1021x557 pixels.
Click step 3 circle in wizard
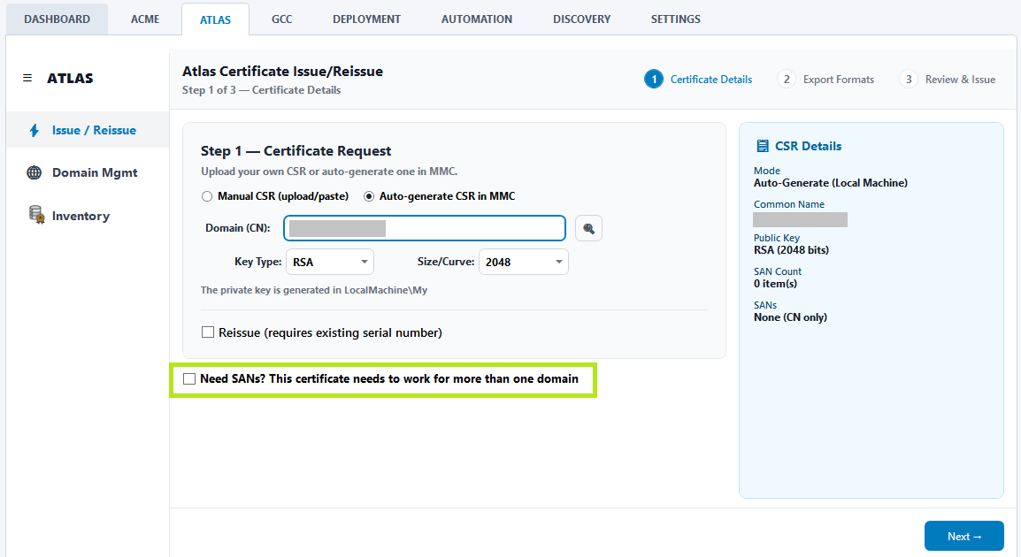[909, 80]
